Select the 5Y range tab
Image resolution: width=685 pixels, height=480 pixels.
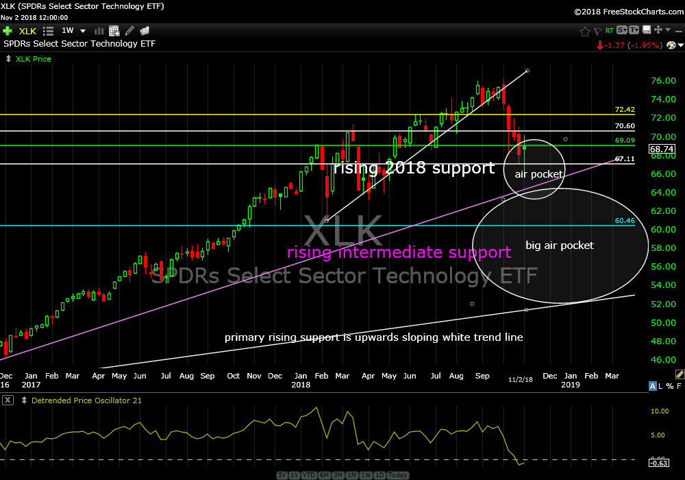(x=282, y=475)
